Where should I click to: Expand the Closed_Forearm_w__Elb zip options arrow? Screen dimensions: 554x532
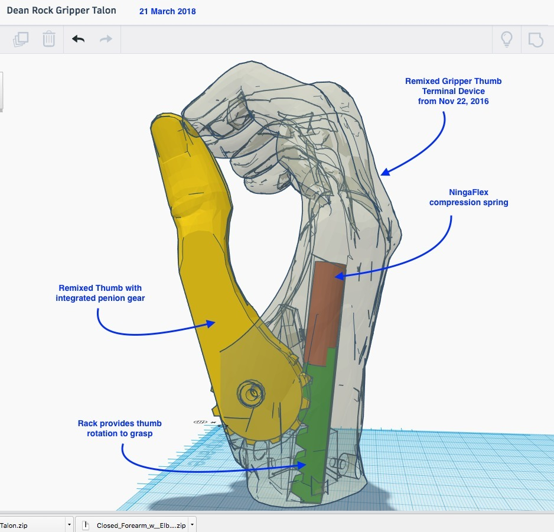(192, 524)
